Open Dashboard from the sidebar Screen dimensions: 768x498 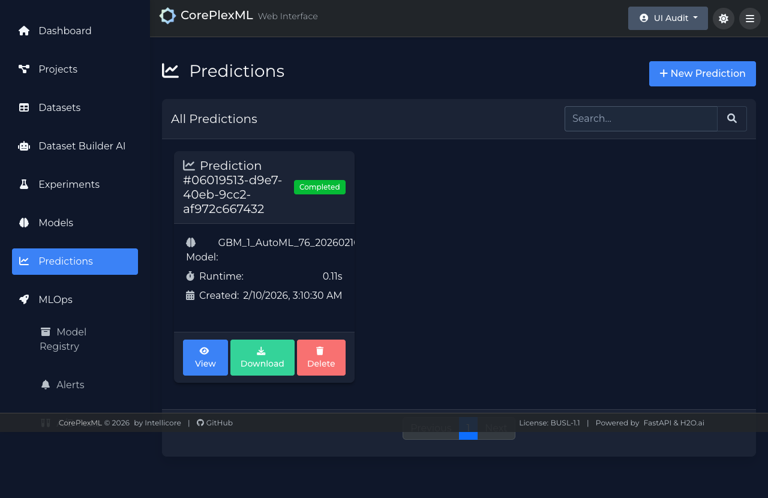tap(65, 31)
